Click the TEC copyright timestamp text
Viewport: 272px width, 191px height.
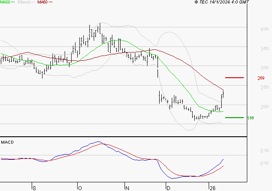pyautogui.click(x=222, y=2)
